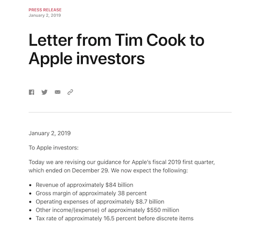Screen dimensions: 262x226
Task: Click the 'To Apple investors:' salutation
Action: (53, 148)
